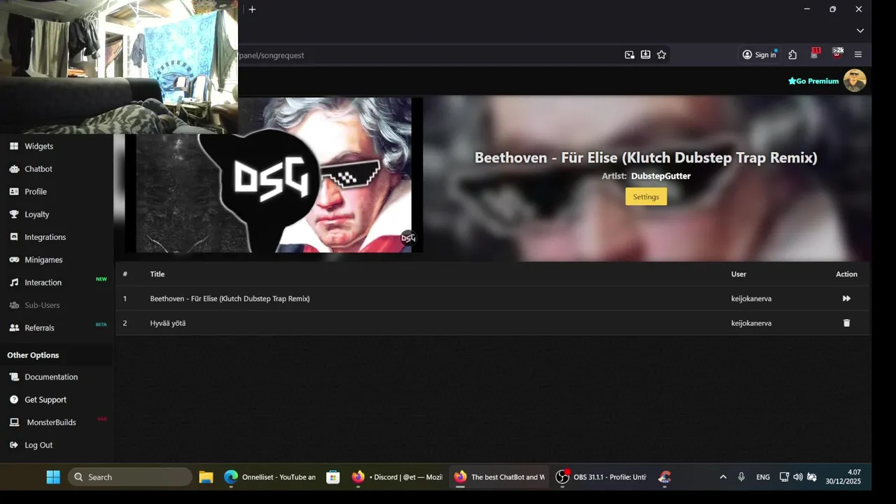Open File Explorer from taskbar
This screenshot has width=896, height=504.
pos(206,477)
